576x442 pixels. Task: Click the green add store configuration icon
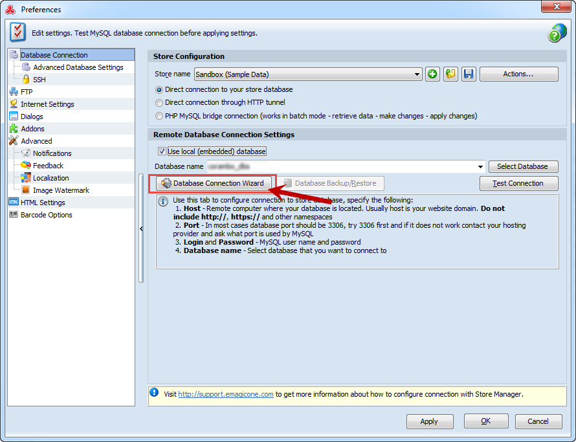click(x=433, y=74)
